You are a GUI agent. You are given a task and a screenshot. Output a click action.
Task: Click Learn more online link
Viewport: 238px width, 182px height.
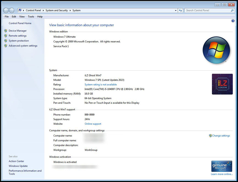point(222,174)
